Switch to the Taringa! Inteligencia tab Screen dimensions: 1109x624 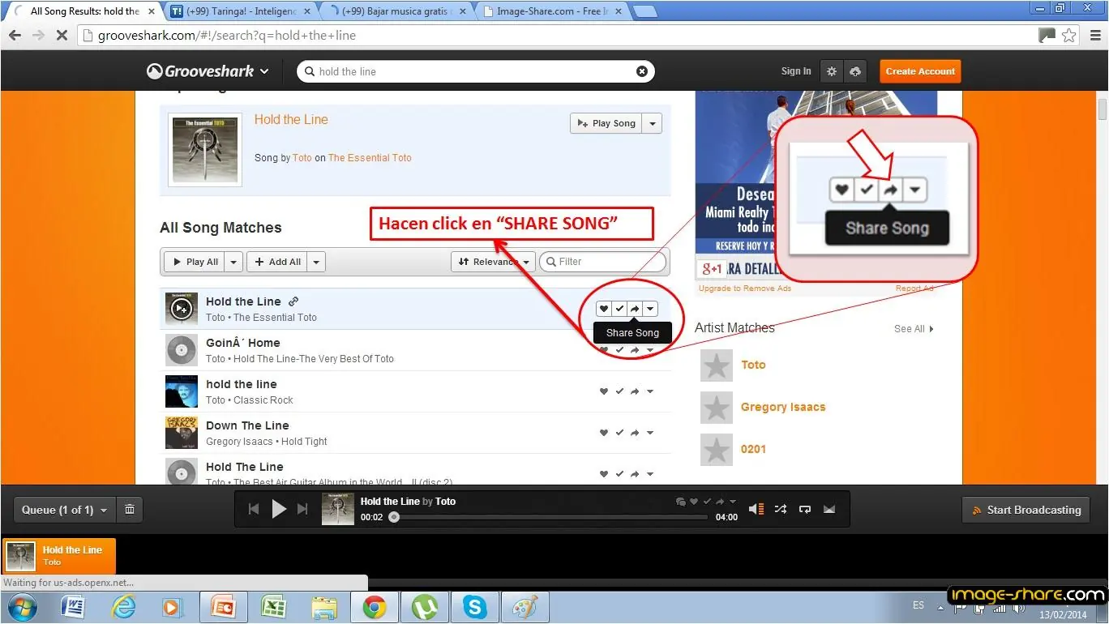240,11
